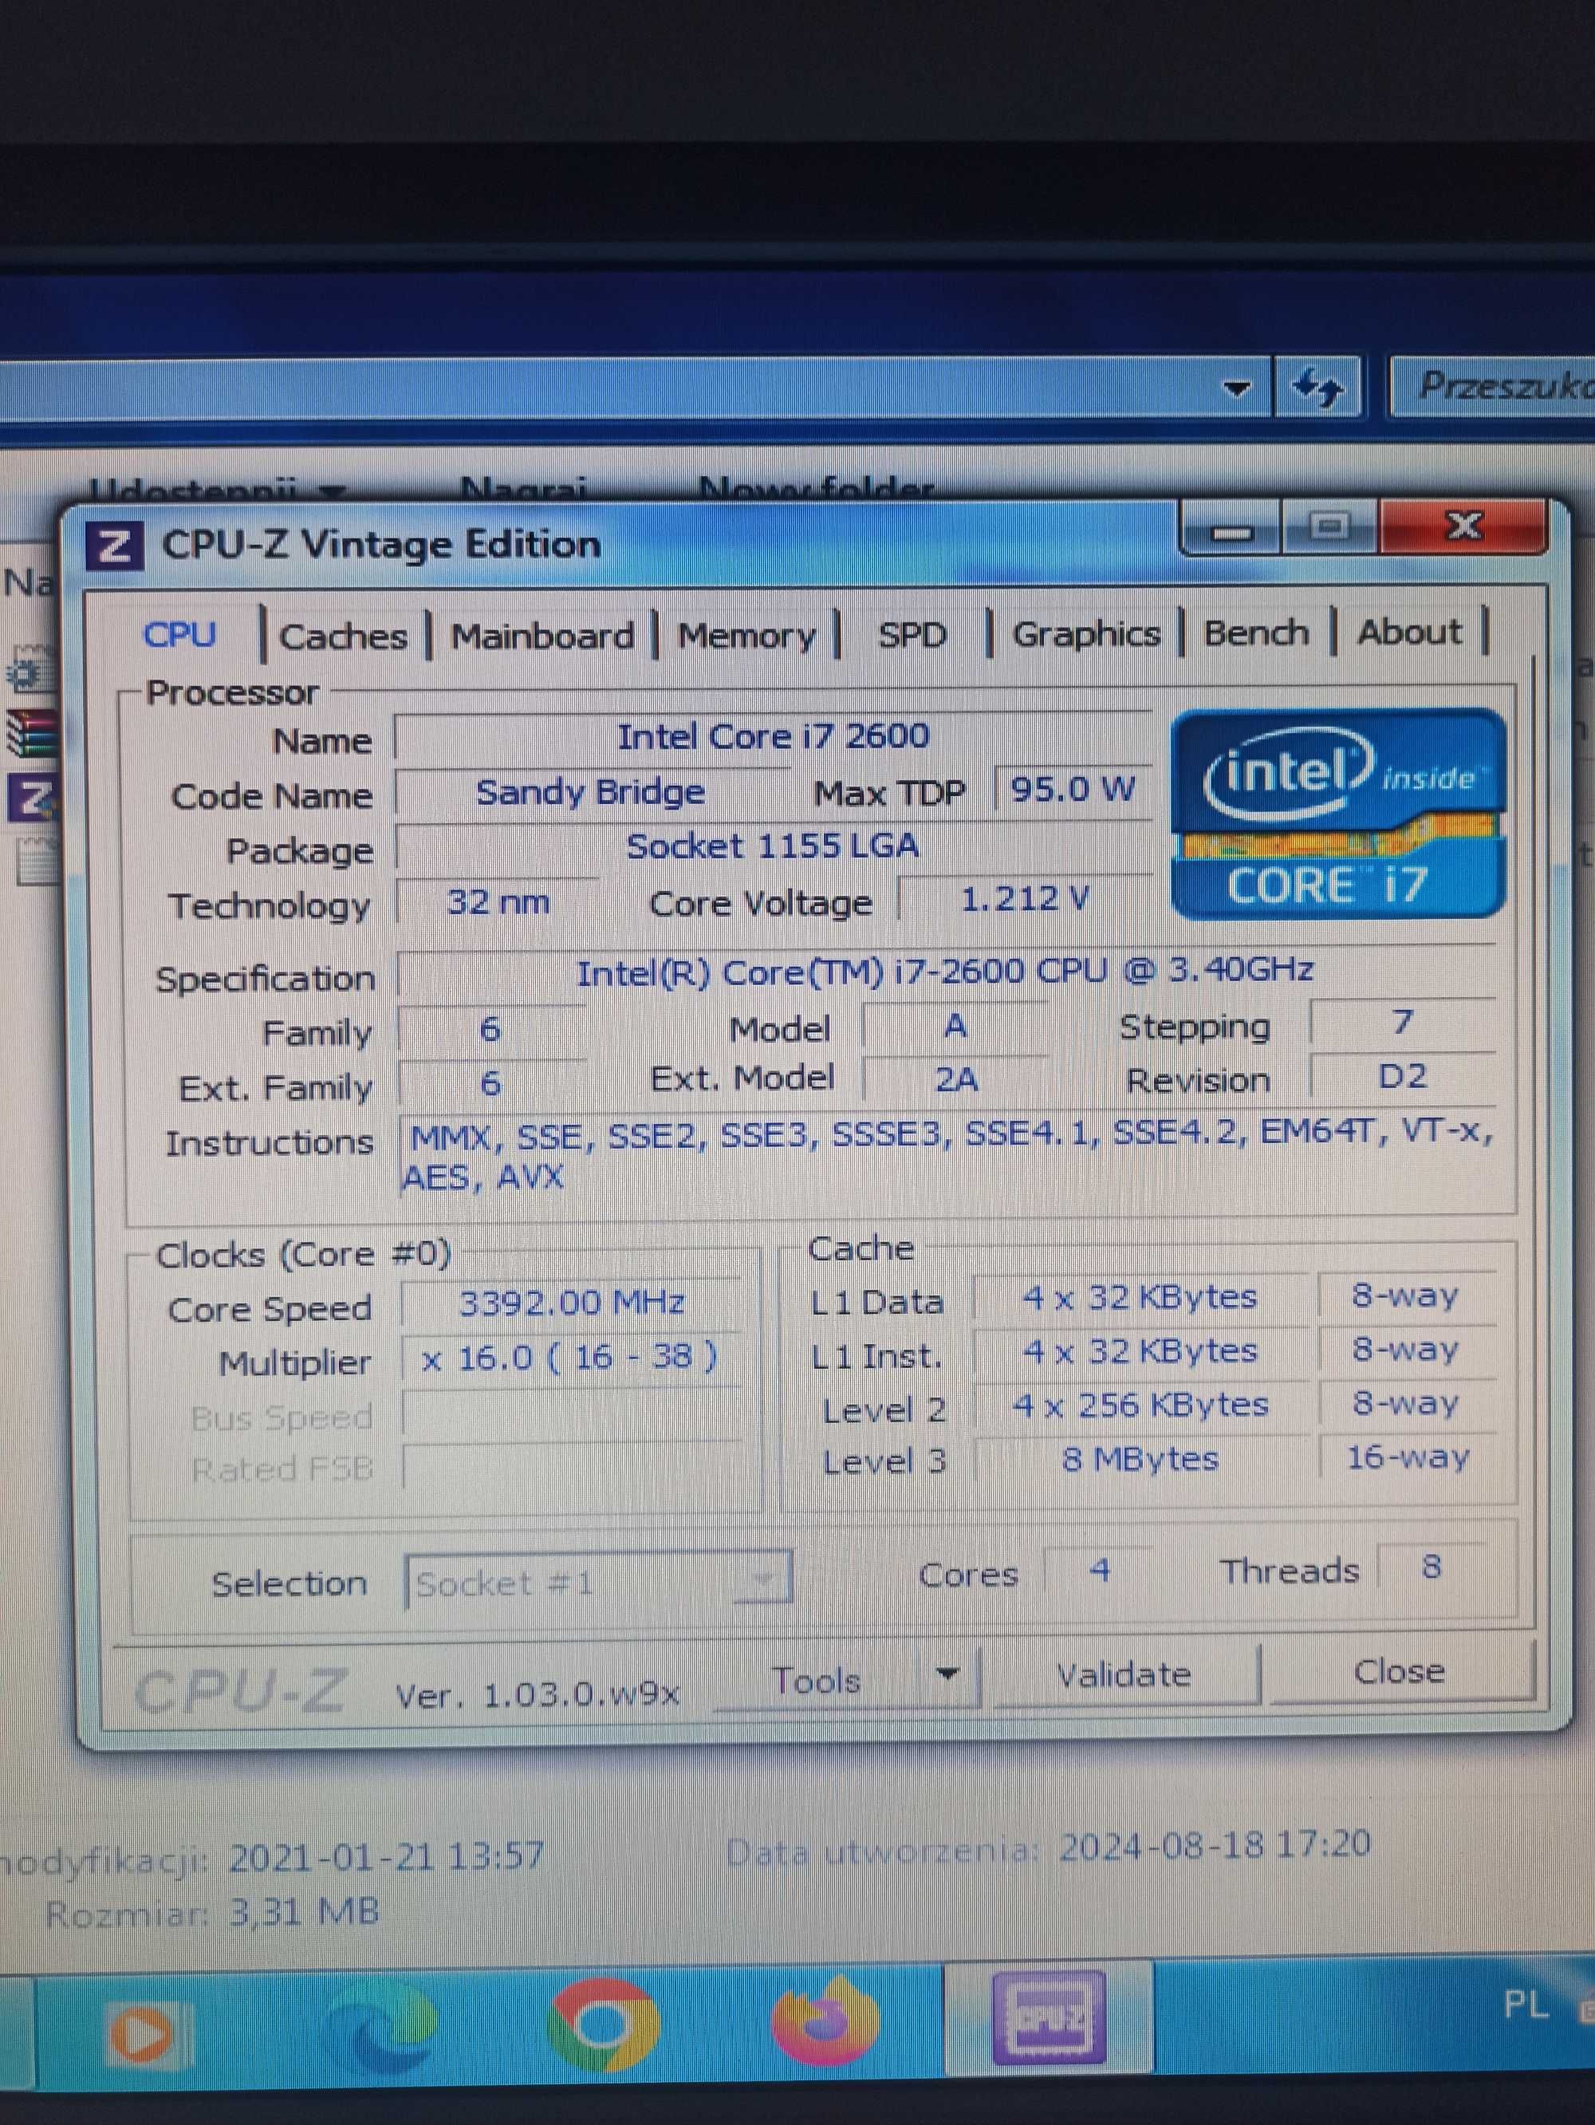
Task: Select the CPU-Z file icon in Explorer list
Action: coord(33,798)
